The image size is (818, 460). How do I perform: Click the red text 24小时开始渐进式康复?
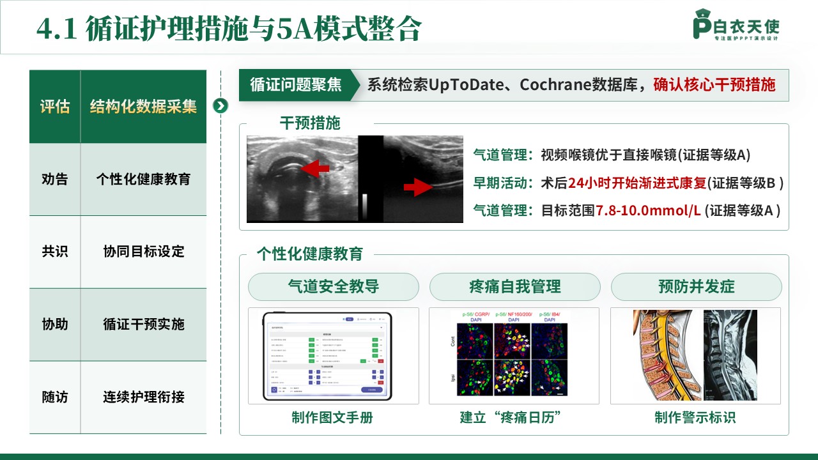click(x=637, y=183)
